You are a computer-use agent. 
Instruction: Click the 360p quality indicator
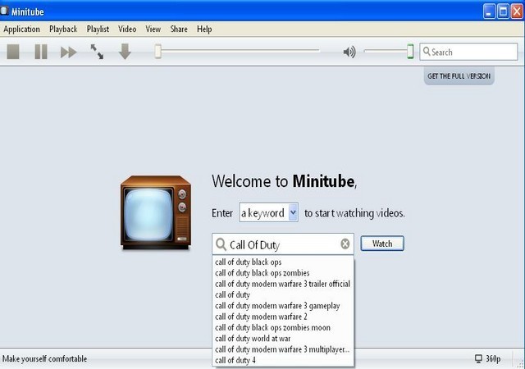[x=493, y=358]
